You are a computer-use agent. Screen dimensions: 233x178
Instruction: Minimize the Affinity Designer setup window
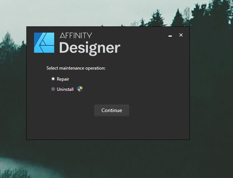click(170, 36)
